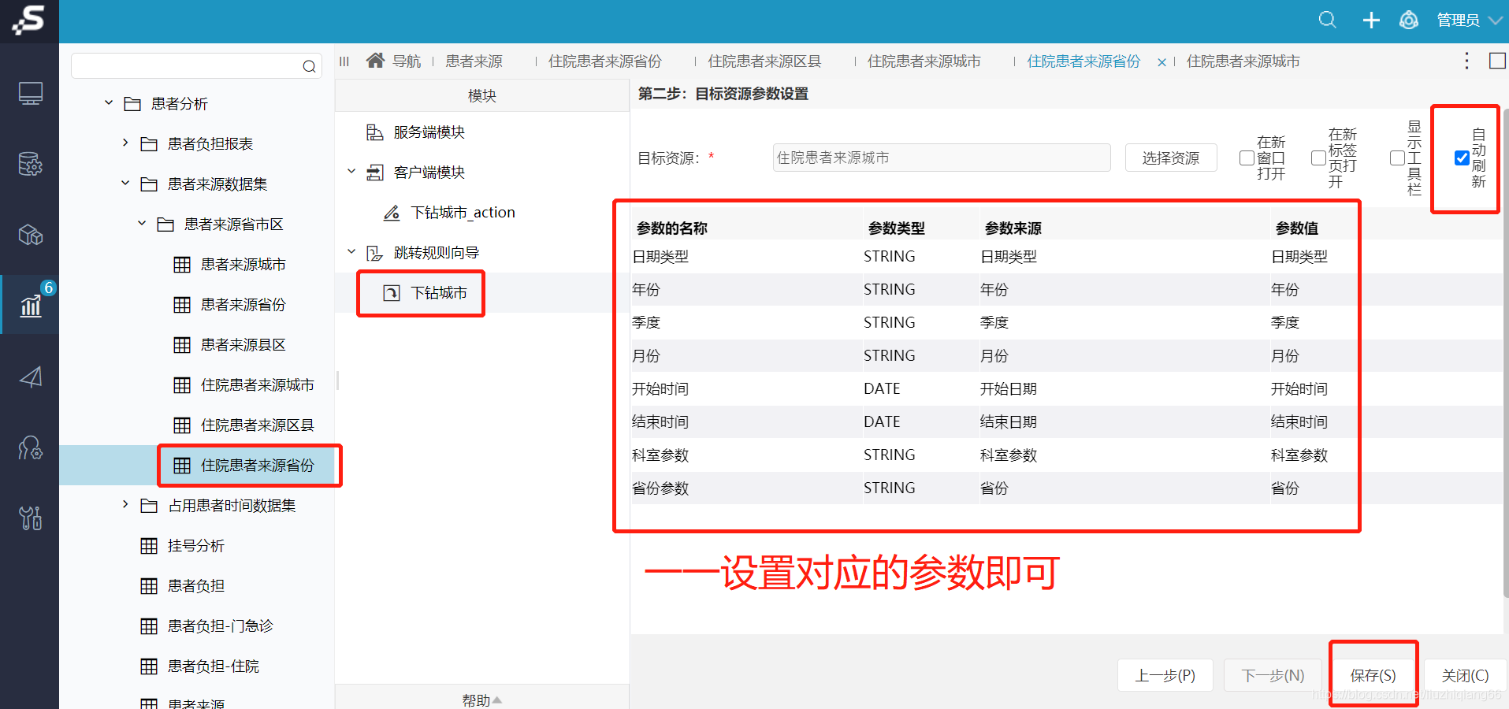The width and height of the screenshot is (1509, 709).
Task: Click the 省份参数 parameter name
Action: [x=660, y=488]
